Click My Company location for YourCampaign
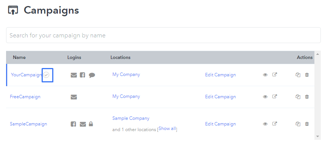 point(126,74)
